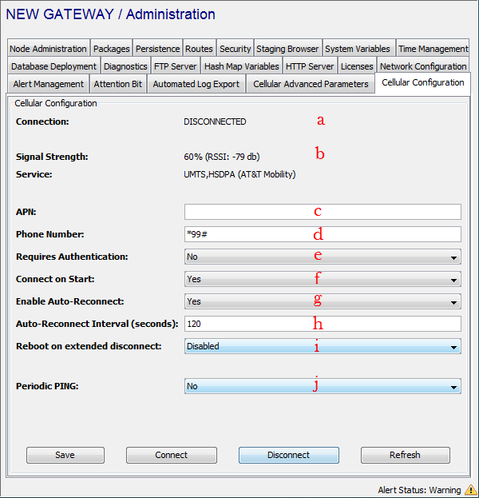The width and height of the screenshot is (479, 498).
Task: Click the Phone Number text field
Action: click(x=322, y=234)
